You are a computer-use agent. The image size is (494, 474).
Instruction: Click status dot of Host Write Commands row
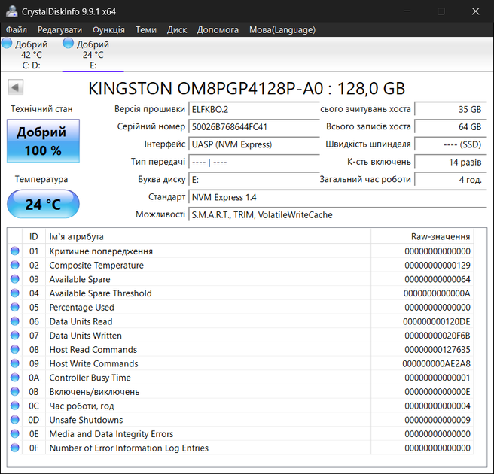click(15, 363)
